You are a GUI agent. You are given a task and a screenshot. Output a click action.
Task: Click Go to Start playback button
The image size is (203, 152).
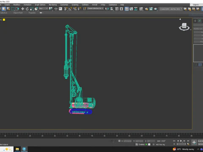(174, 141)
